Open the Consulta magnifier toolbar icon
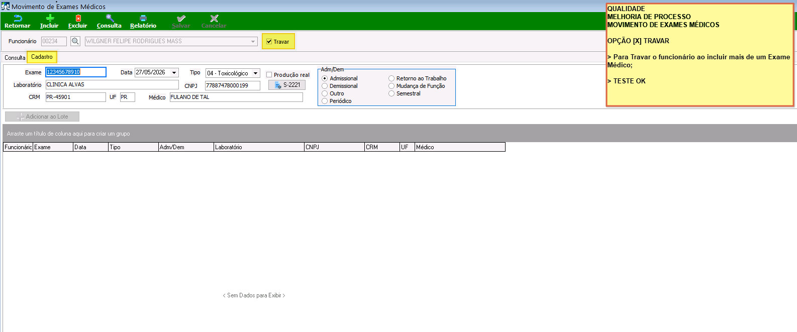Screen dimensions: 797x332 (110, 19)
